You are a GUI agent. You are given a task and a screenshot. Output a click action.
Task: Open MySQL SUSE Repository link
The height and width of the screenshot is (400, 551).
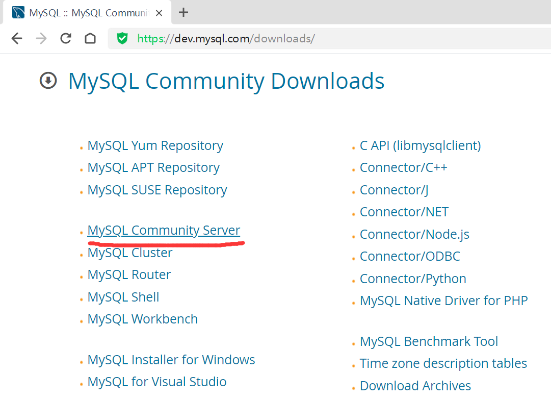[x=157, y=190]
